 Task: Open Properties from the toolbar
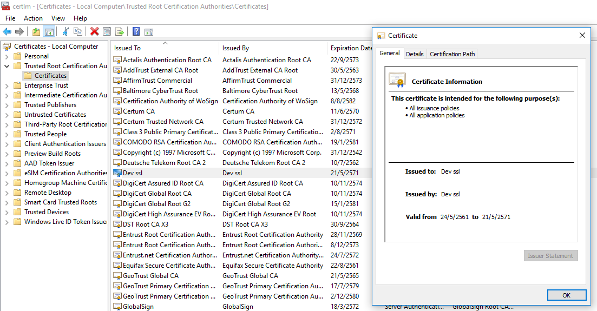click(x=107, y=32)
